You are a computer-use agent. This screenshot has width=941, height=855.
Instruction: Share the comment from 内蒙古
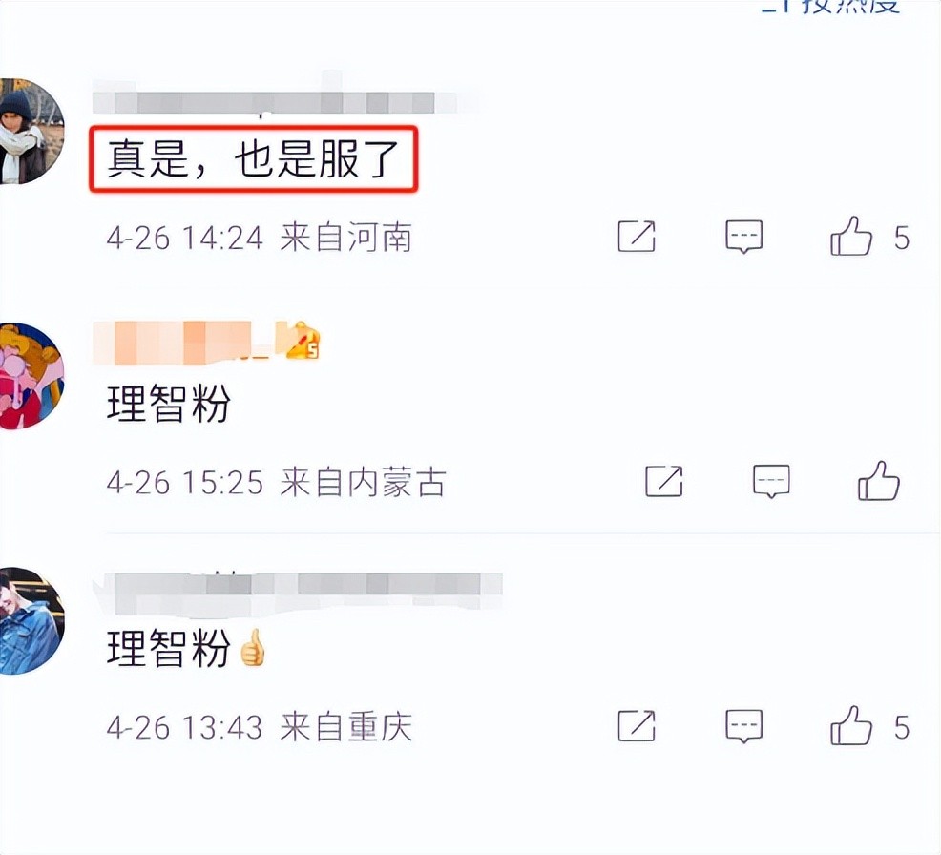pos(663,481)
